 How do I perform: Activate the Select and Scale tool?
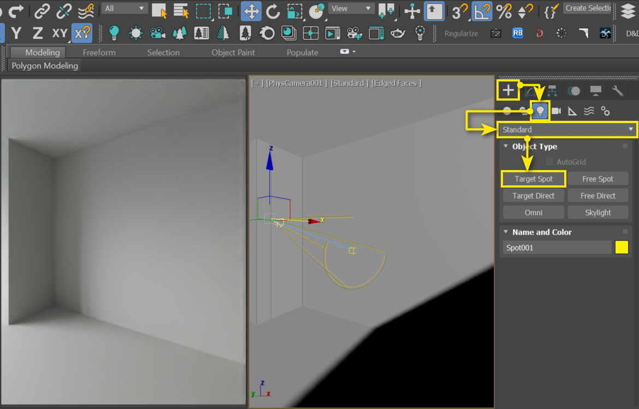coord(294,11)
